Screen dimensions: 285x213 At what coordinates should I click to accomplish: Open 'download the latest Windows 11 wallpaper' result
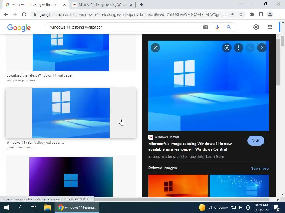click(40, 75)
